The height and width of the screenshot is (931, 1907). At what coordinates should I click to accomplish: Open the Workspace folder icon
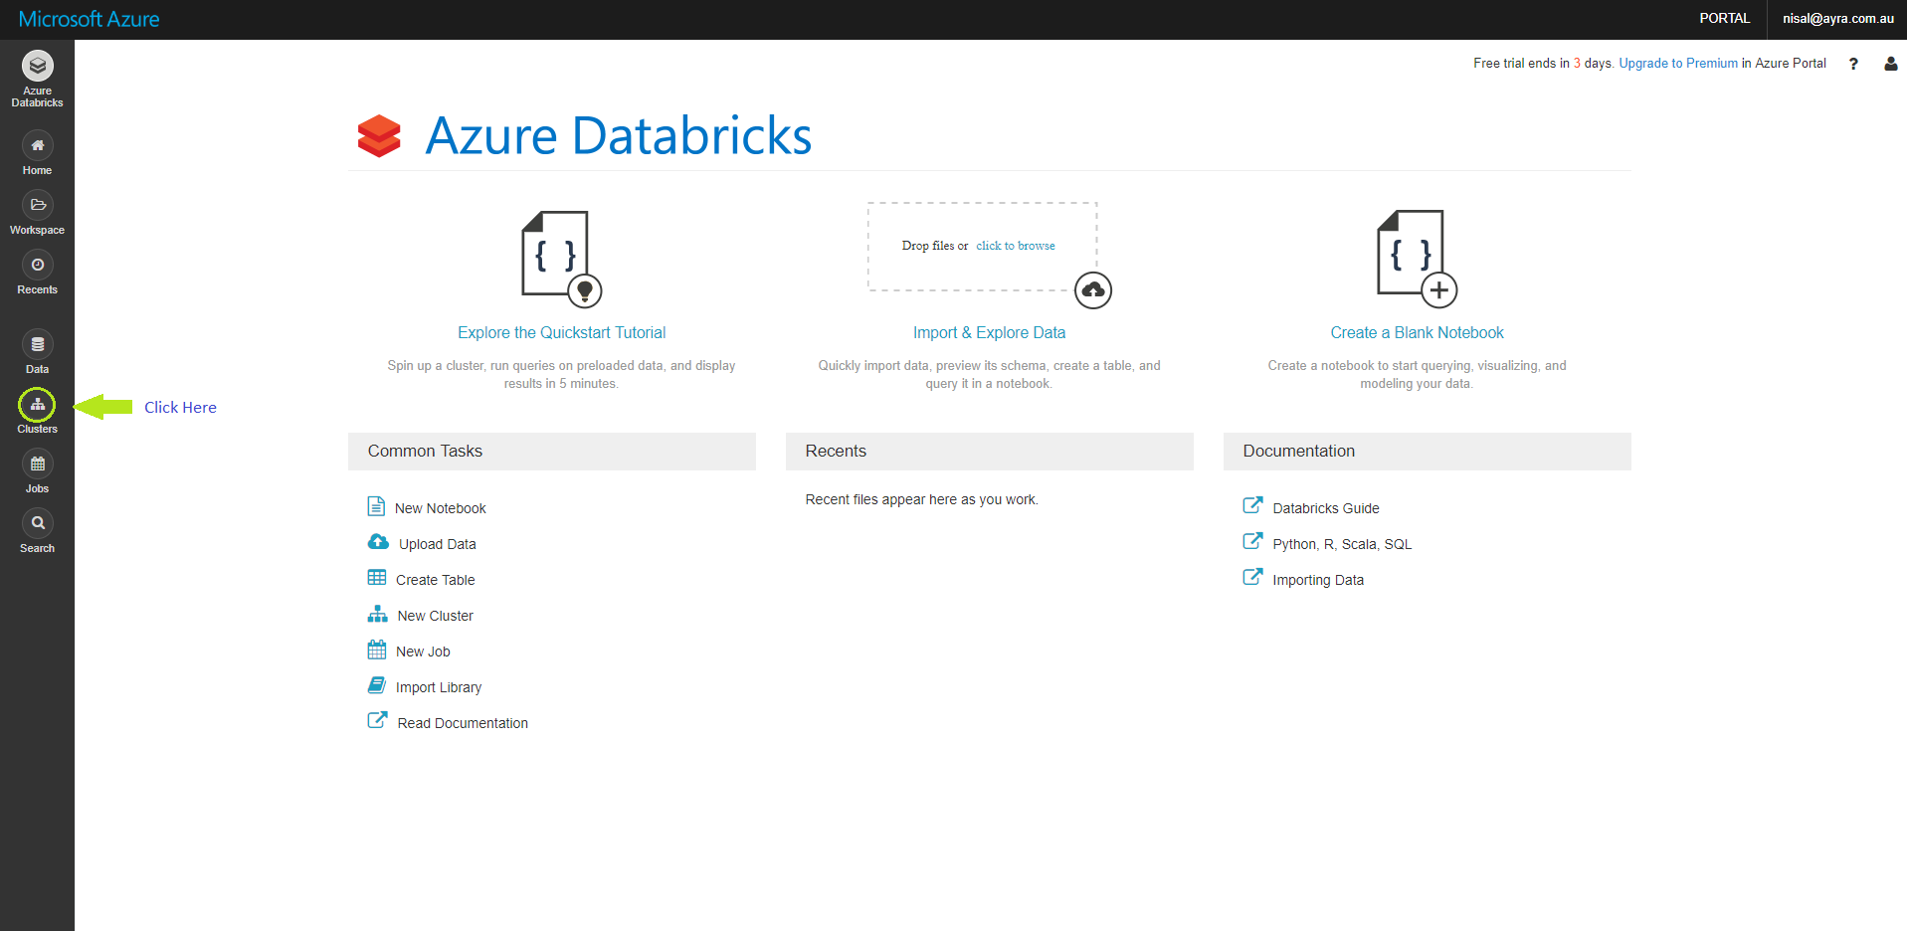coord(37,206)
